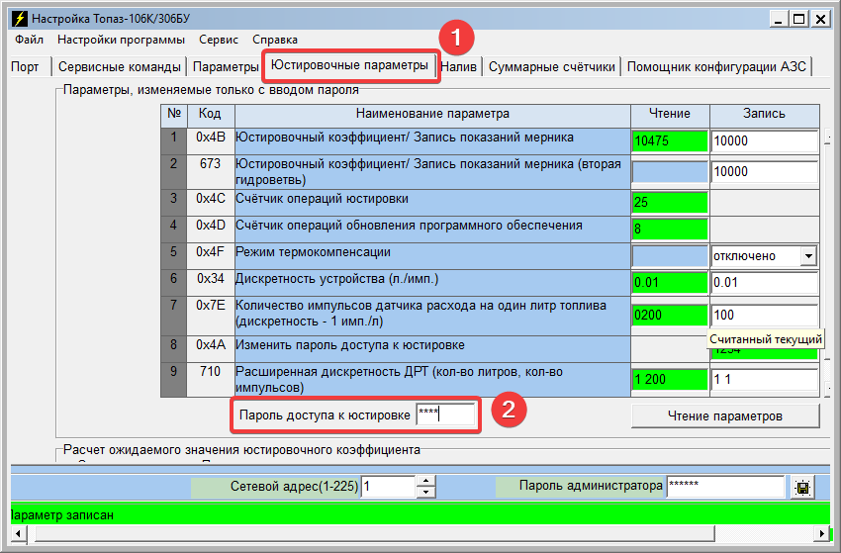841x553 pixels.
Task: Click the Наименование параметра column header
Action: [432, 114]
